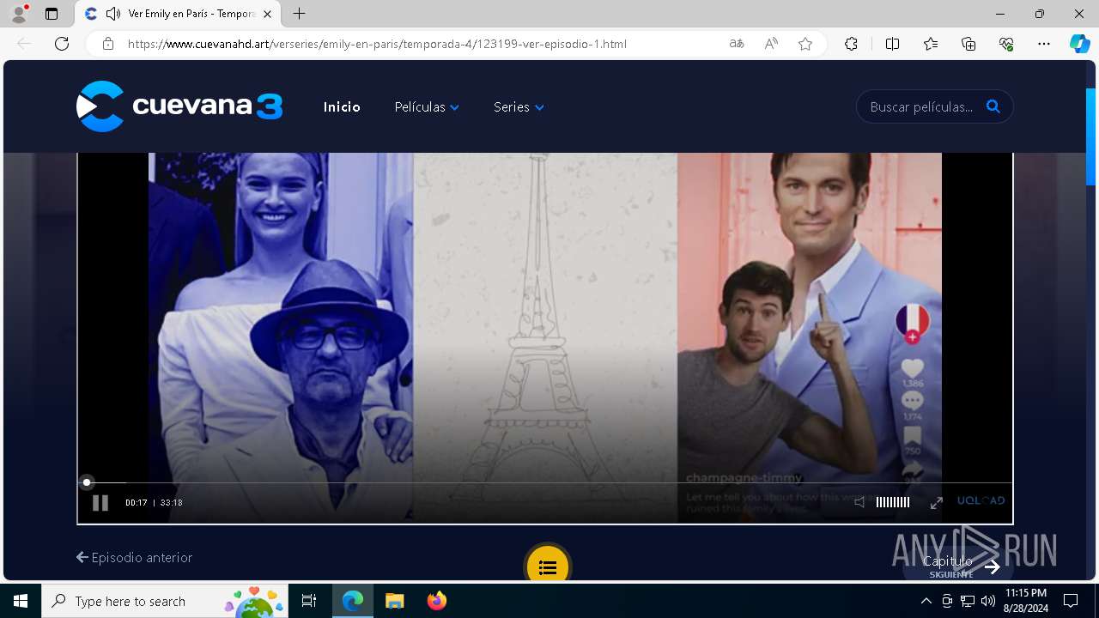
Task: Mute the video player volume icon
Action: click(x=859, y=503)
